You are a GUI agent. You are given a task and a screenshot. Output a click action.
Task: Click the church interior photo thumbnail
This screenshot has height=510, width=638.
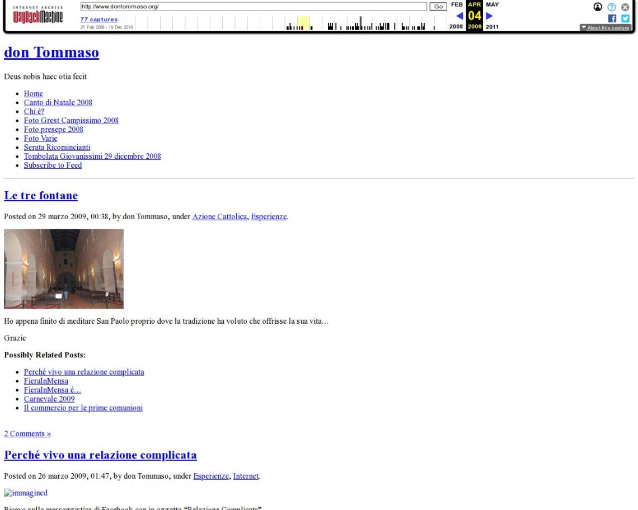coord(64,269)
